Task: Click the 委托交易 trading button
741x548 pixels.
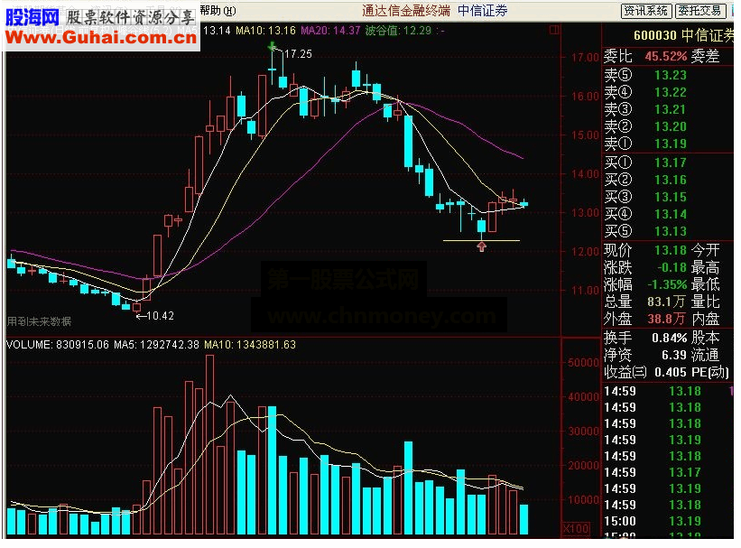Action: click(699, 11)
